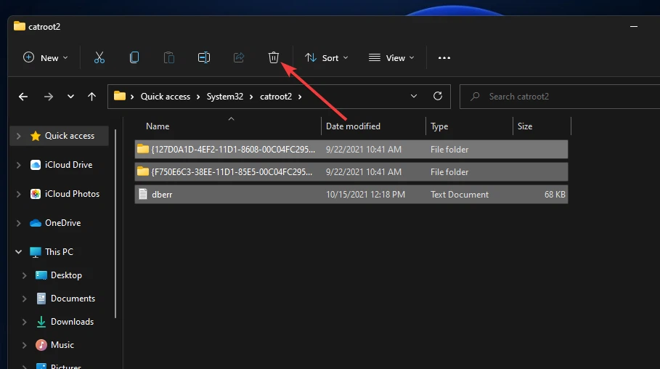Click the Copy icon in toolbar
Viewport: 660px width, 369px height.
(x=134, y=57)
